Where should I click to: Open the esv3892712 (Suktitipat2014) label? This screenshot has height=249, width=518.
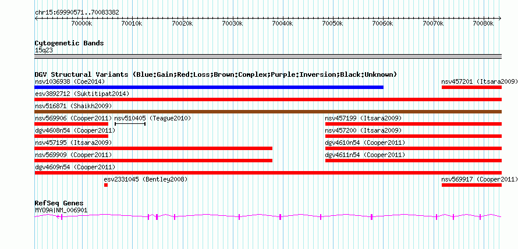(x=82, y=94)
